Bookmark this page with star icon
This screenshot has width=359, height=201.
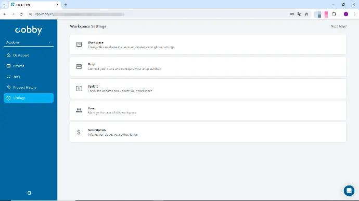(x=306, y=14)
